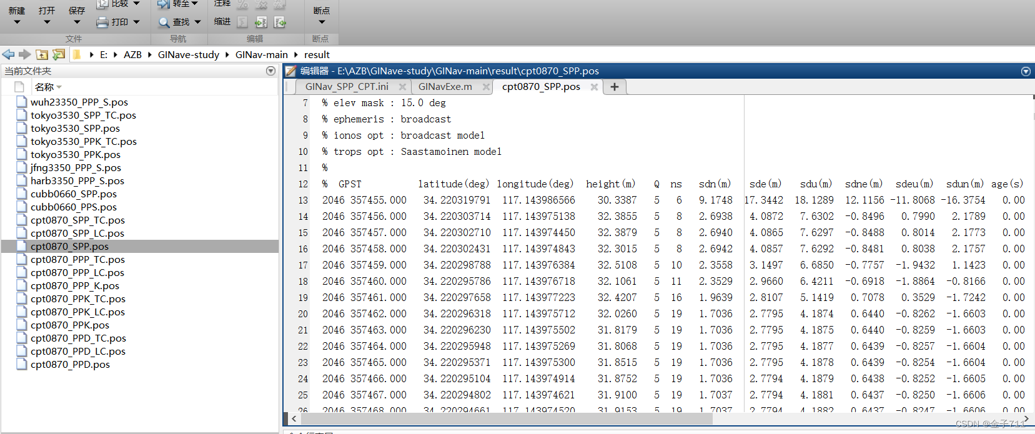Viewport: 1035px width, 434px height.
Task: Click the 'longitude(deg)' header on line 12
Action: [535, 184]
